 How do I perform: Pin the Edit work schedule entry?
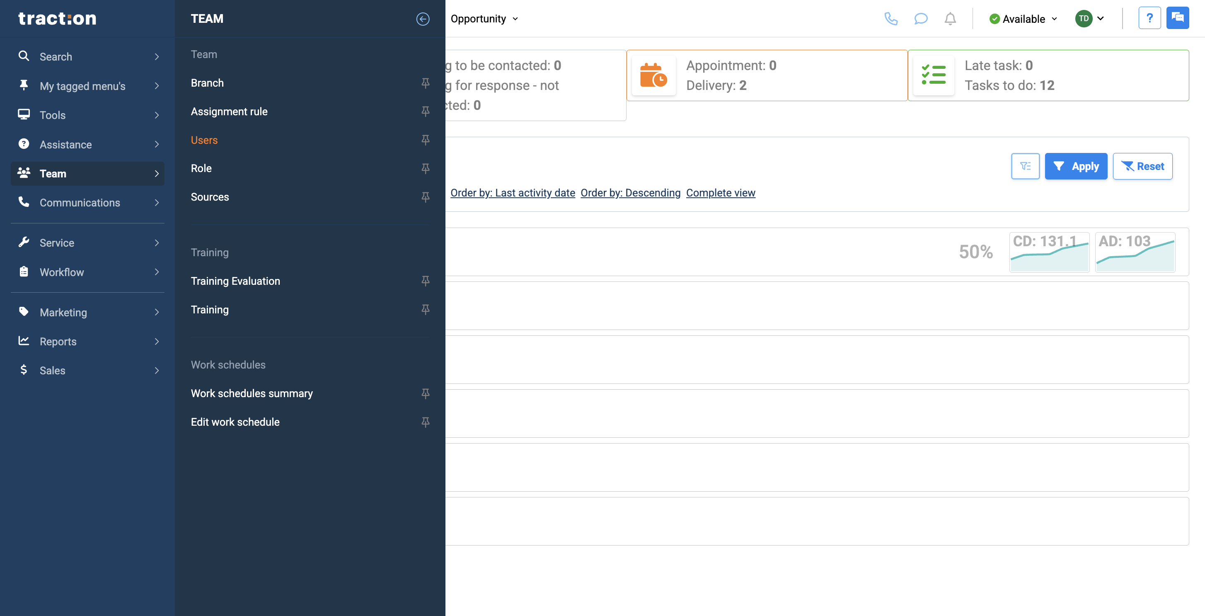[x=425, y=422]
